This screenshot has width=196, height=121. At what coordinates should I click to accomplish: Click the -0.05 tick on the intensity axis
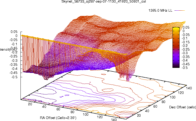coord(13,40)
